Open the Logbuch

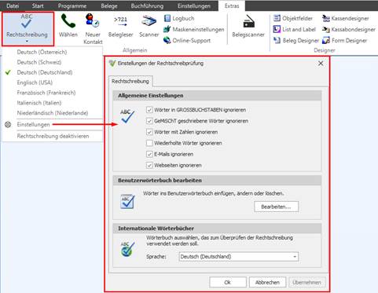179,18
